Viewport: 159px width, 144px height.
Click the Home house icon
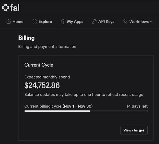pos(8,21)
